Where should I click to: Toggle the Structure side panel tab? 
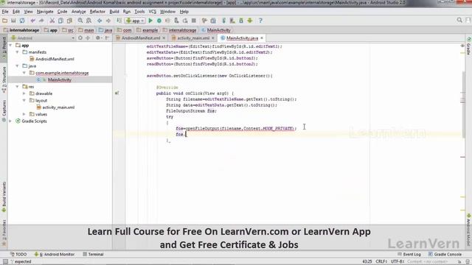(4, 79)
